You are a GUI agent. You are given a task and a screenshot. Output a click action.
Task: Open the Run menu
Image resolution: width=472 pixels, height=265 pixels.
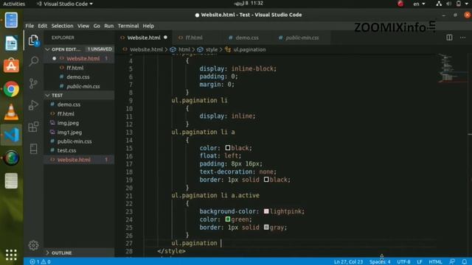click(109, 26)
